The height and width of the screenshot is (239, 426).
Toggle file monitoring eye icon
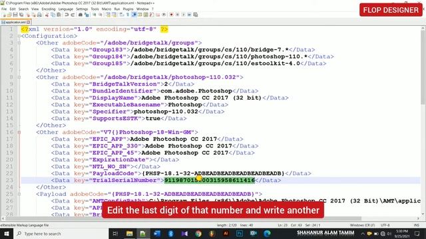tap(164, 15)
